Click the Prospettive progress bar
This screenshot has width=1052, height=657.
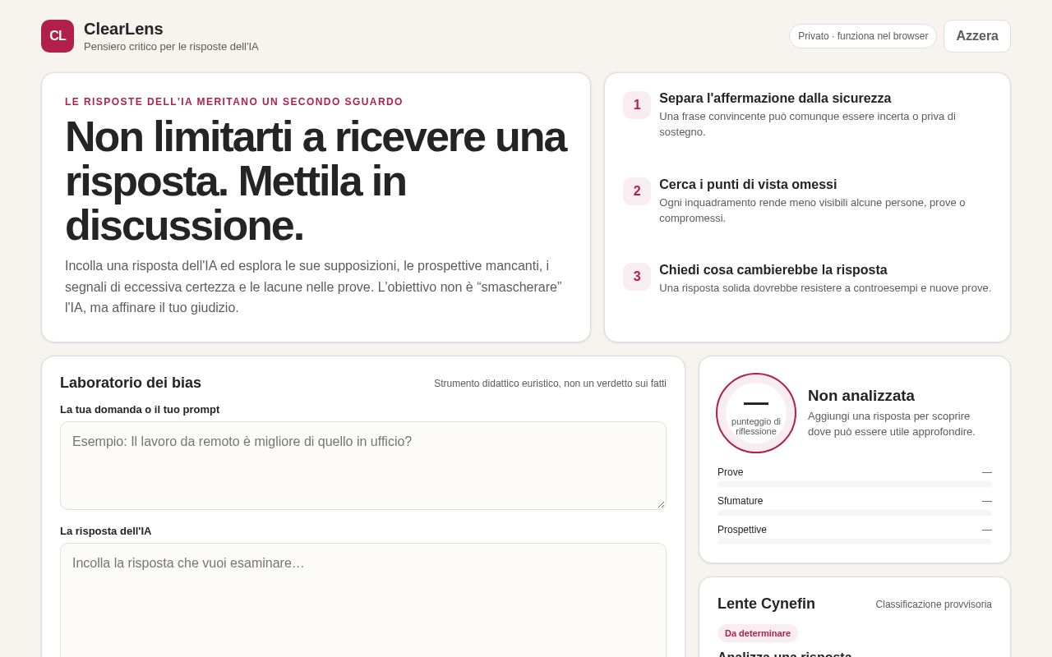(855, 542)
